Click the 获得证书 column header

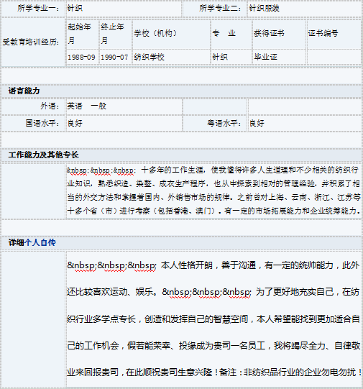(x=269, y=33)
